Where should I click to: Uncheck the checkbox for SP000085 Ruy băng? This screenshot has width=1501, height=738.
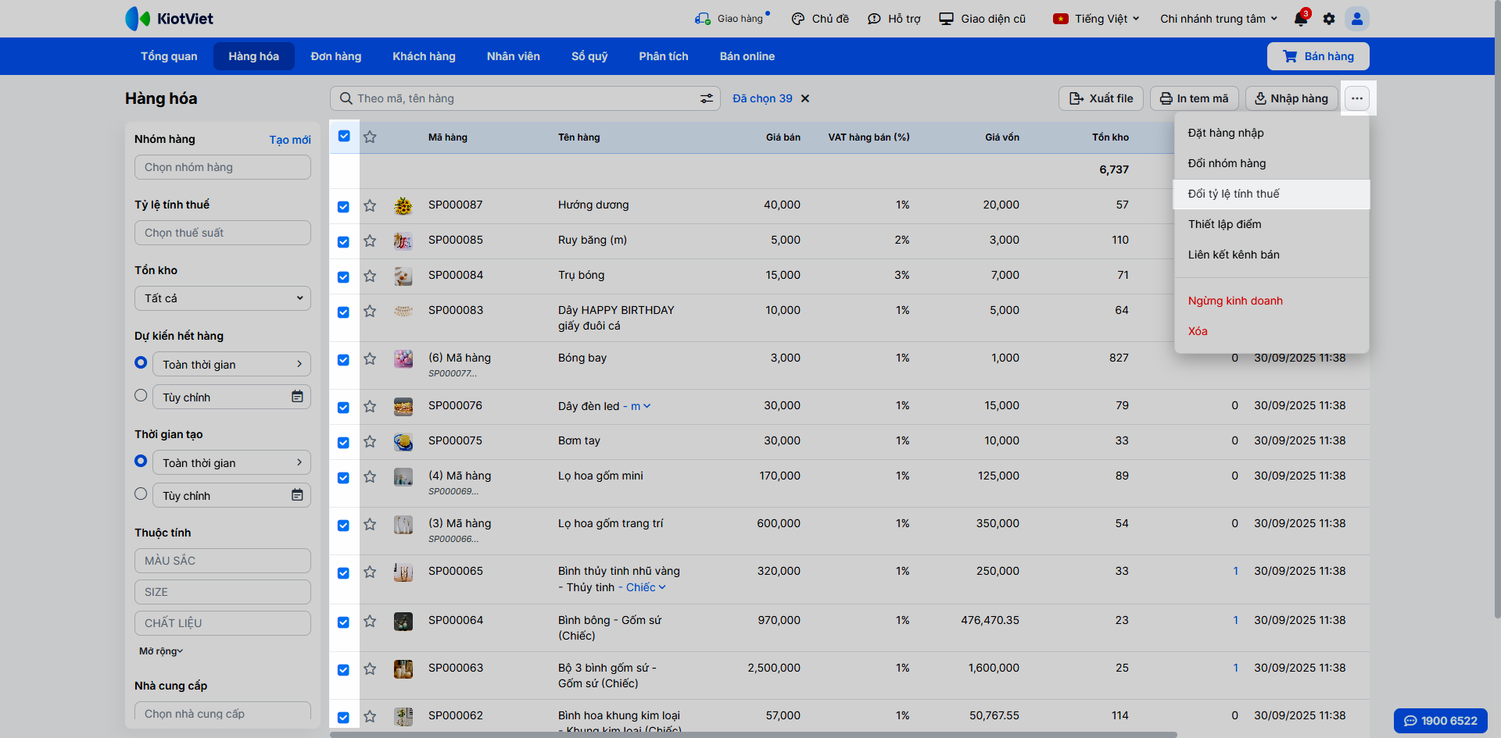point(343,241)
